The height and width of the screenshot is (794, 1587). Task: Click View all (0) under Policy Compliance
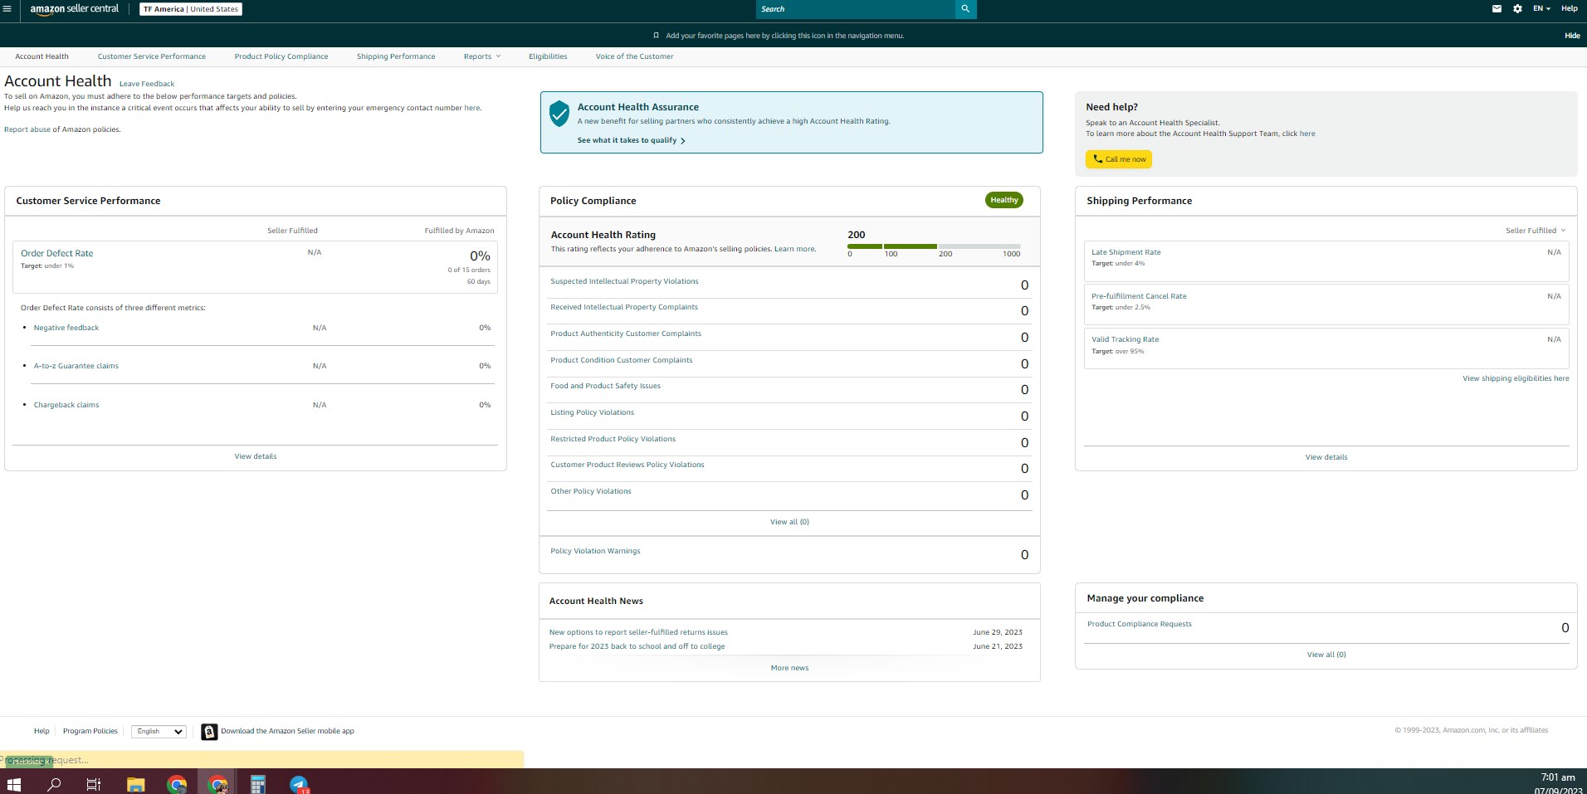point(789,522)
